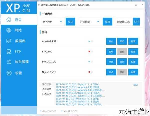
Task: Click log line 01:03:12 Nginx1.15.11 已启动
Action: [77, 93]
